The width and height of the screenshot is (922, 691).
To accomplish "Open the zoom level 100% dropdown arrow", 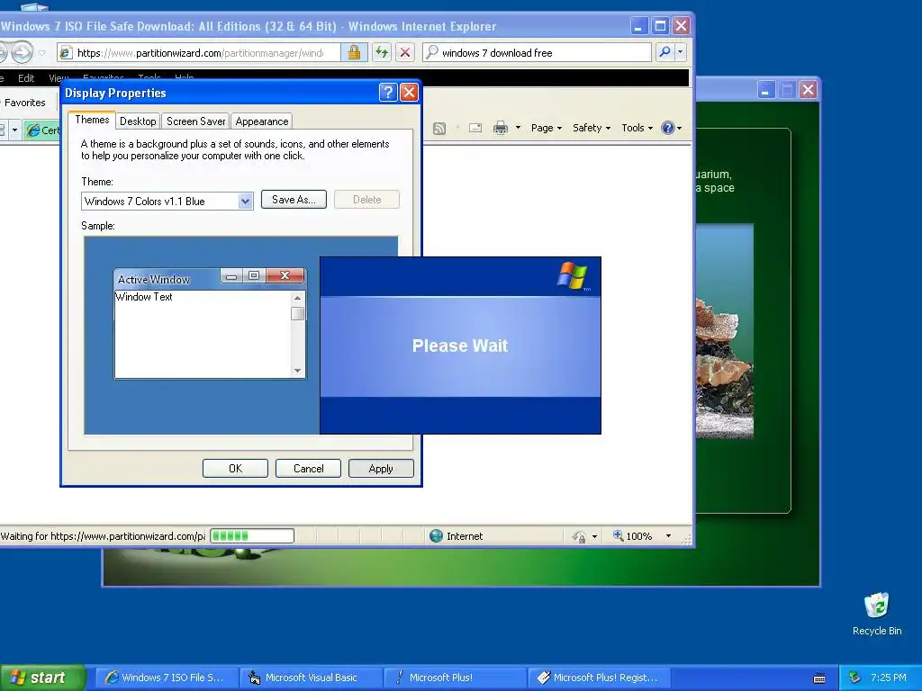I will (668, 536).
